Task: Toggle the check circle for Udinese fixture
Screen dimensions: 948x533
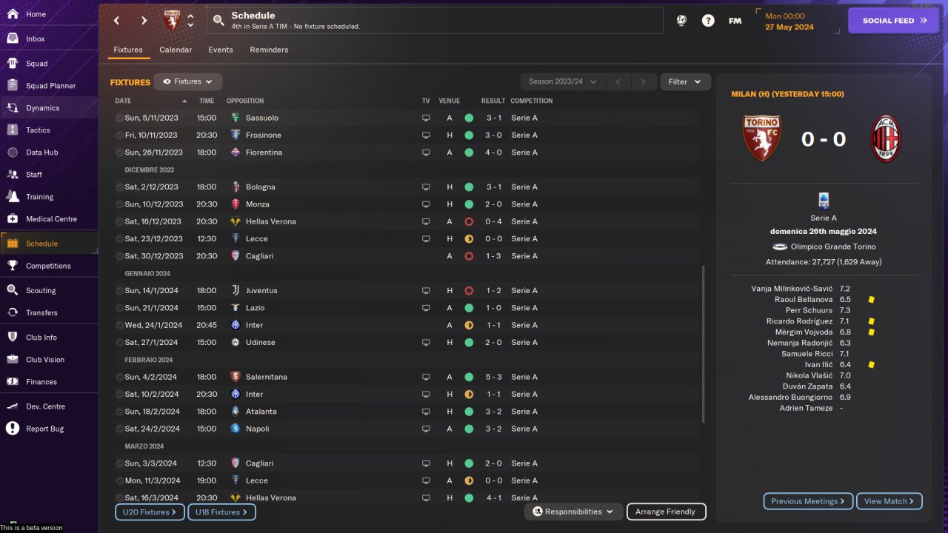Action: 119,342
